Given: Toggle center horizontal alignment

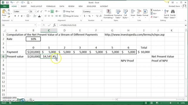Looking at the screenshot, I should point(49,16).
